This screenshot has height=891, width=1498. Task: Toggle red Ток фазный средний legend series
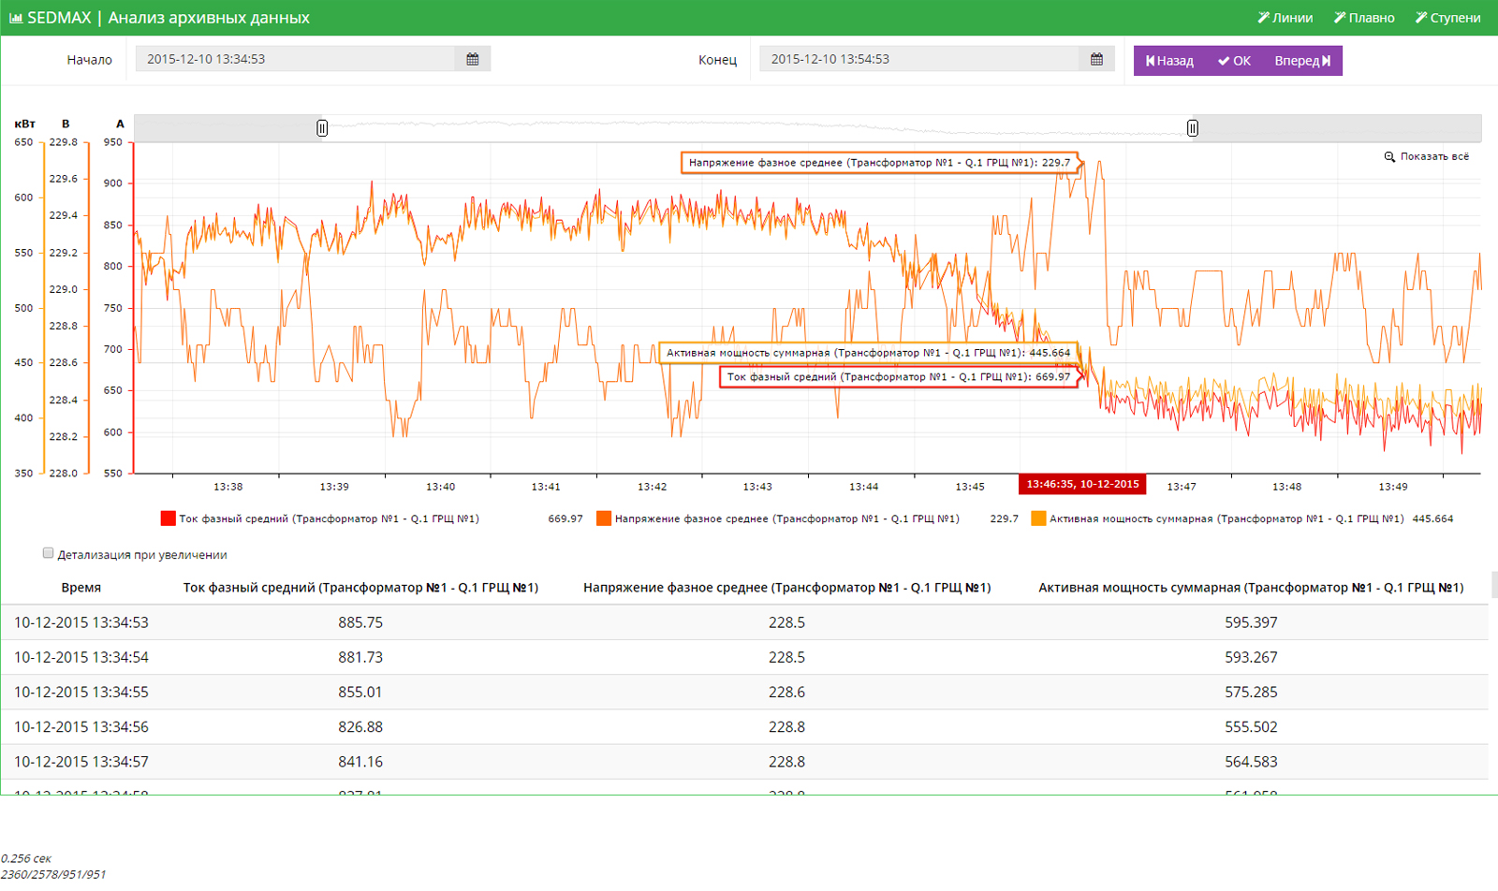pos(169,519)
